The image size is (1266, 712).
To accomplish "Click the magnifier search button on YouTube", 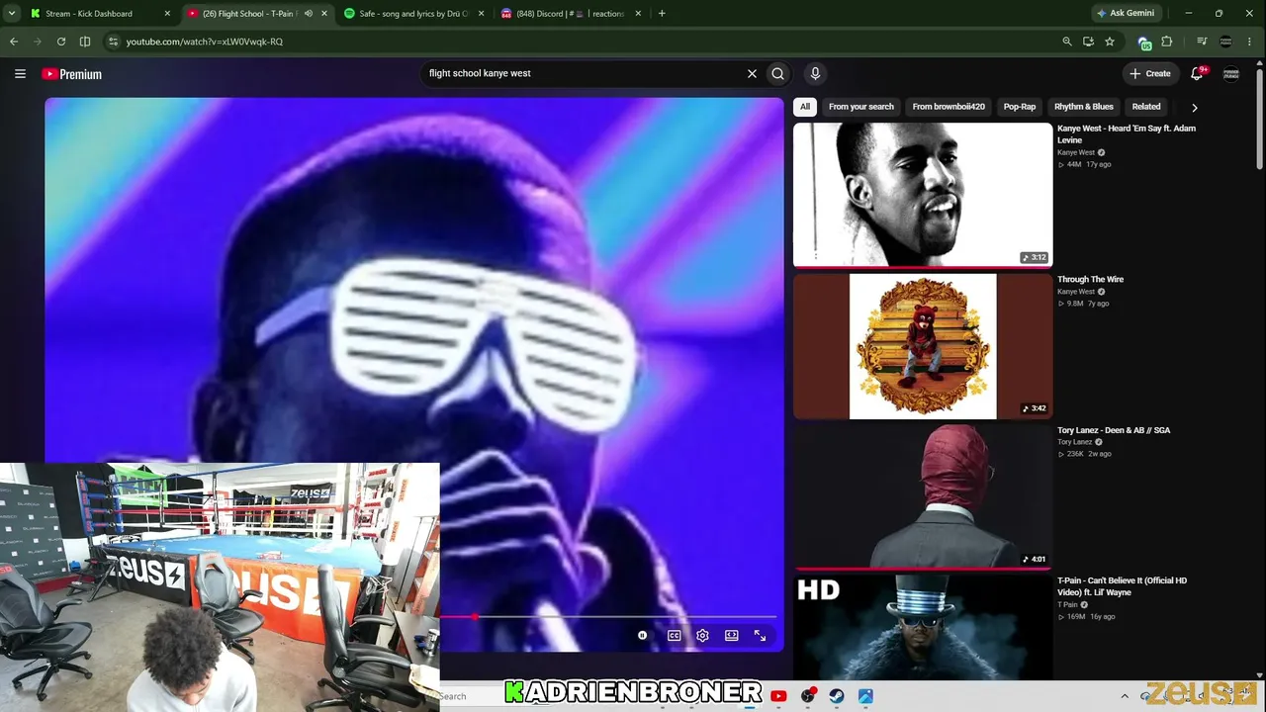I will pyautogui.click(x=778, y=73).
